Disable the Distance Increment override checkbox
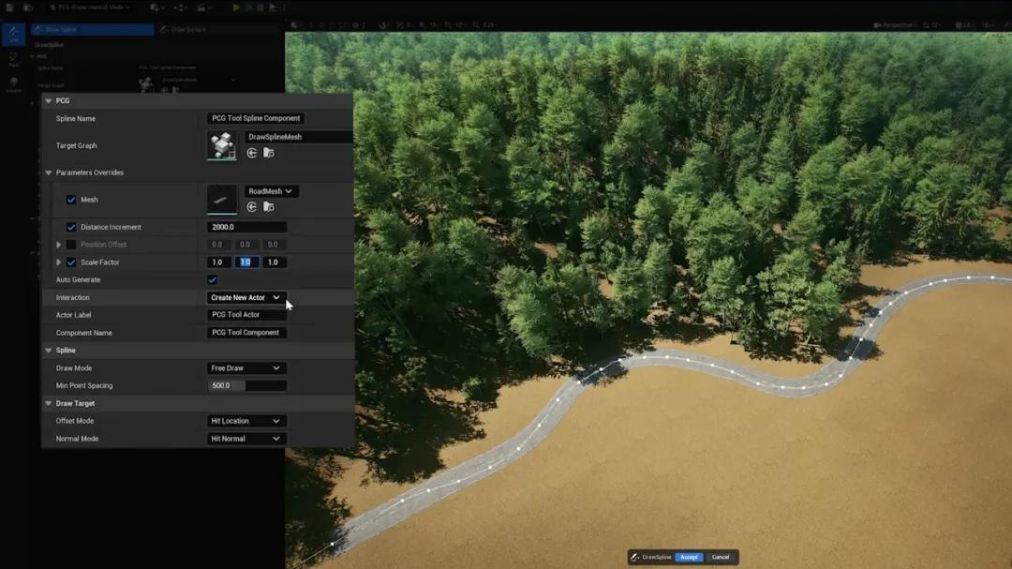 coord(71,227)
